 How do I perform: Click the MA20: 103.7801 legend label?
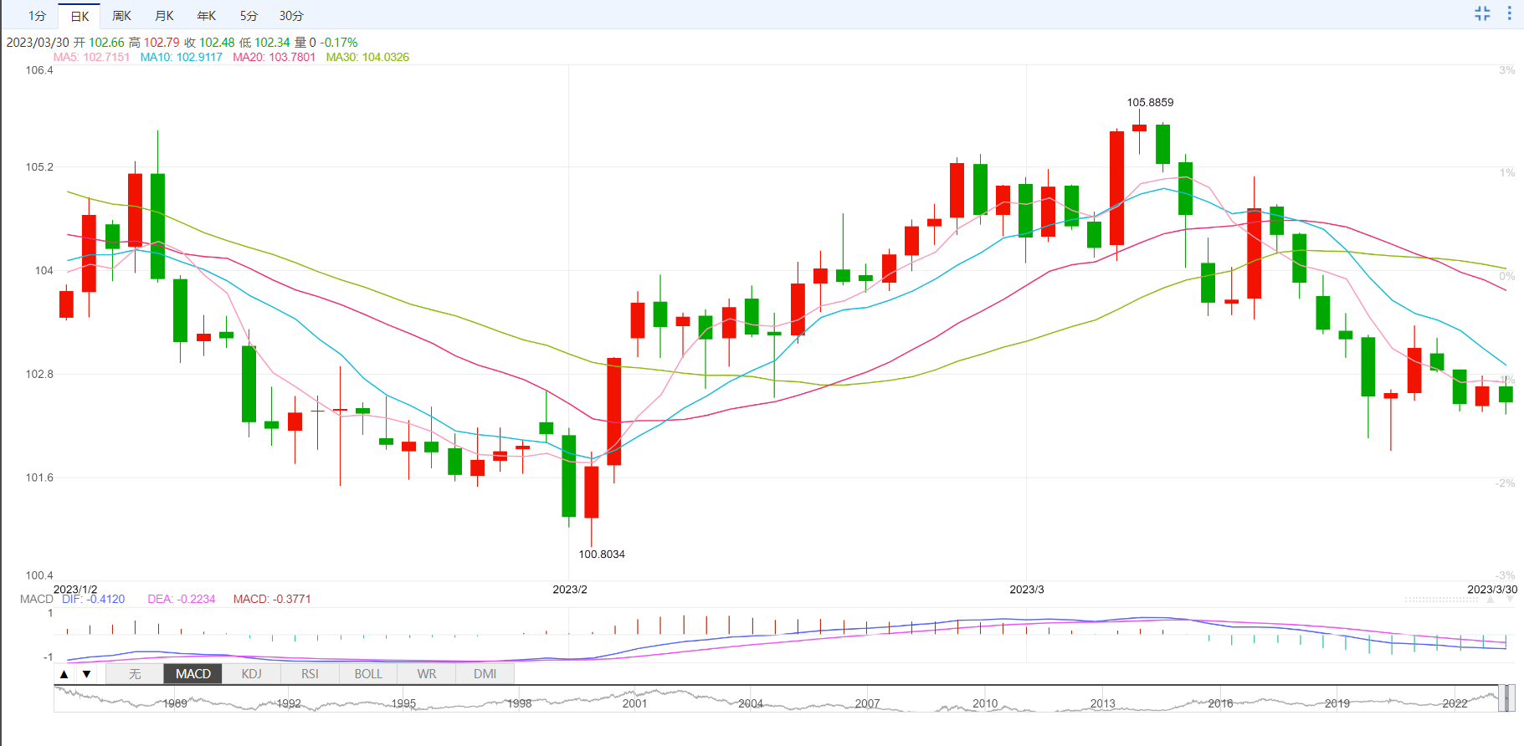275,57
